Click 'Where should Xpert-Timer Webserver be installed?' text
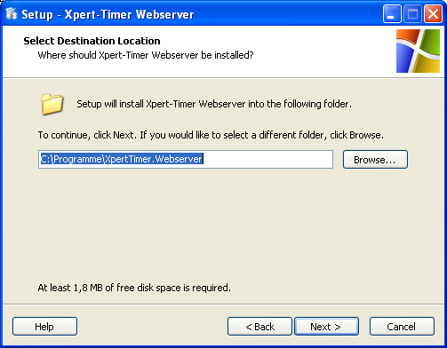The image size is (447, 348). pyautogui.click(x=146, y=55)
